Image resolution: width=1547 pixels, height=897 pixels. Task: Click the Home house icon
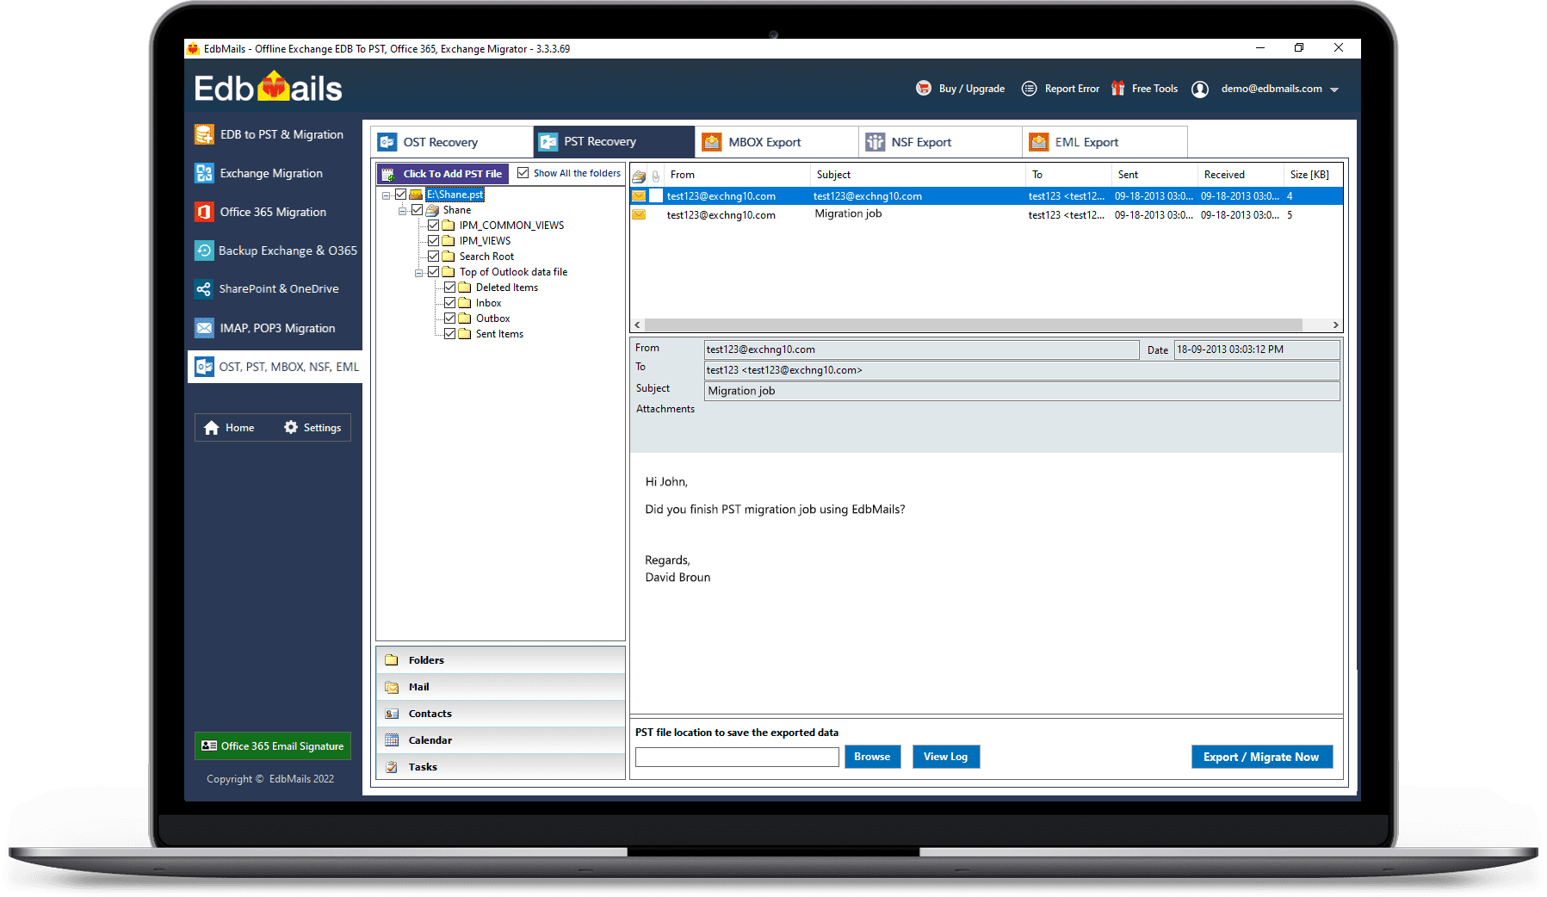[x=212, y=428]
